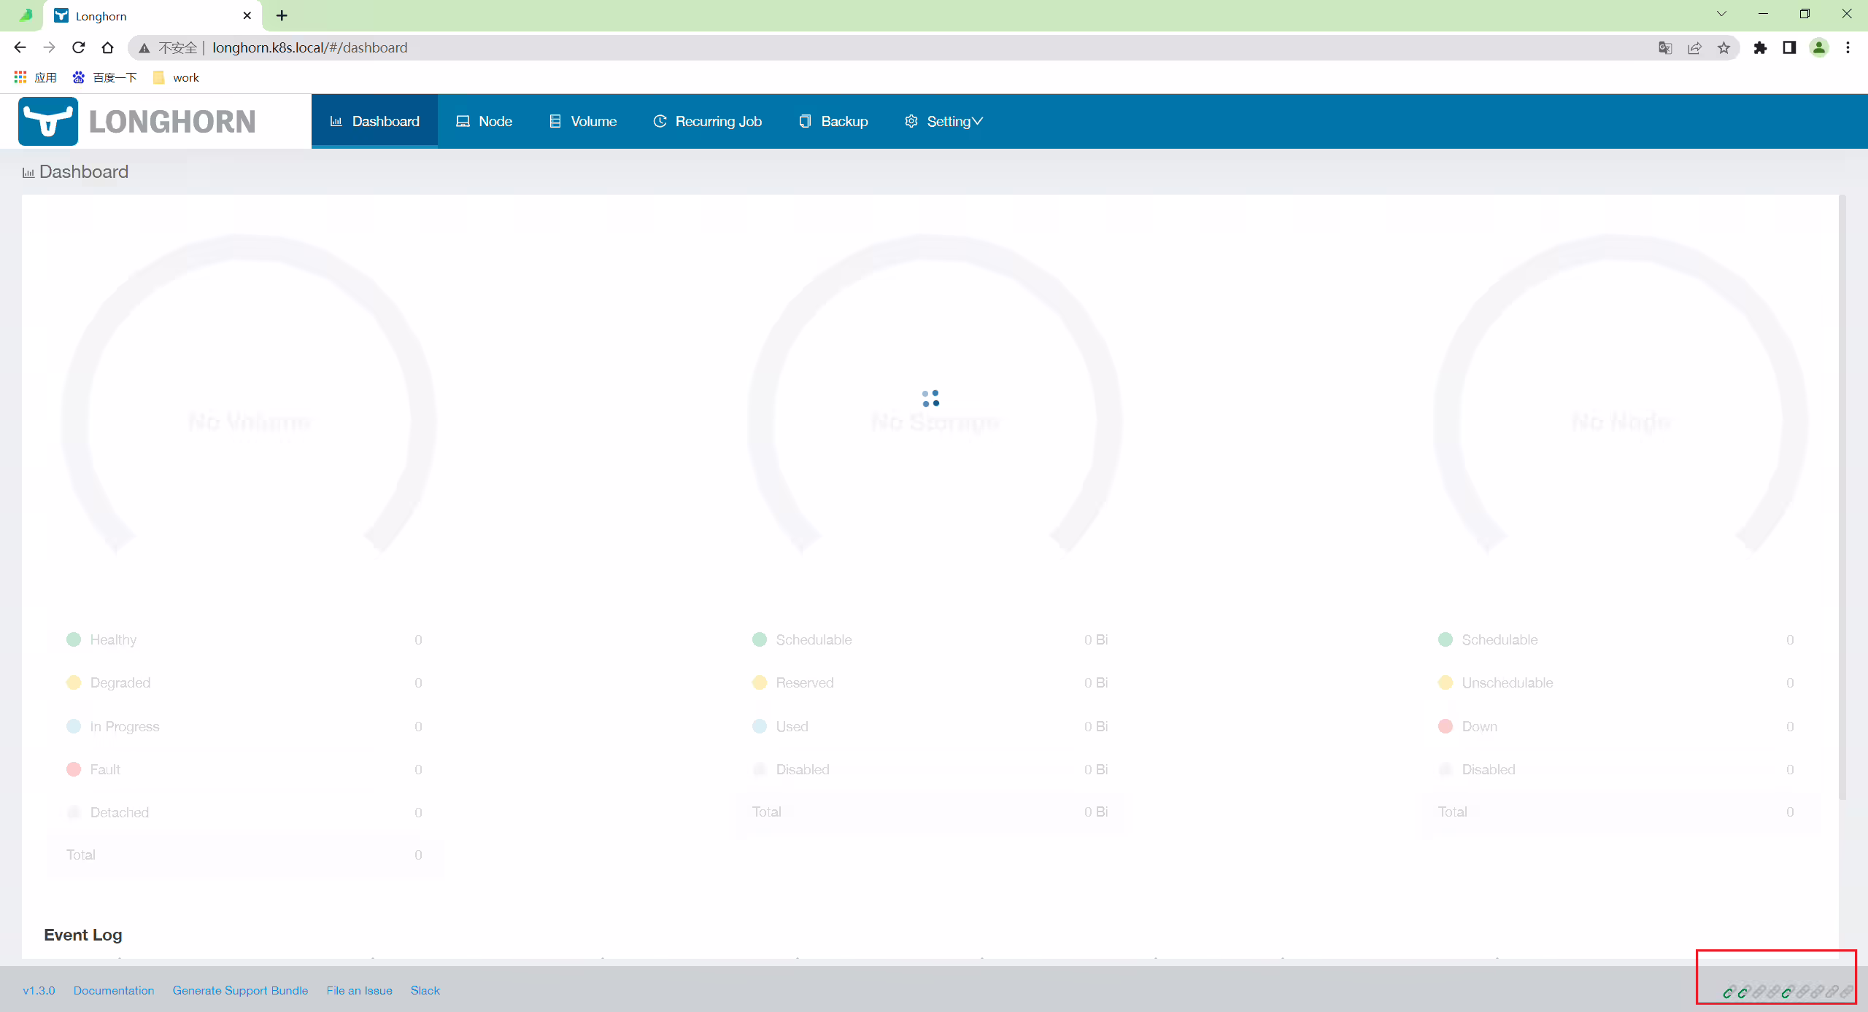Image resolution: width=1868 pixels, height=1012 pixels.
Task: Open the Volume tab
Action: pyautogui.click(x=583, y=121)
